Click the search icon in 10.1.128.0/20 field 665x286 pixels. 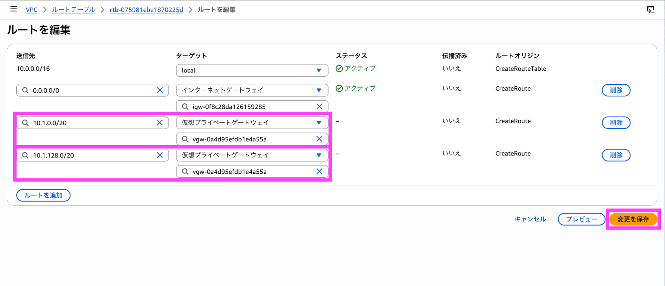25,155
